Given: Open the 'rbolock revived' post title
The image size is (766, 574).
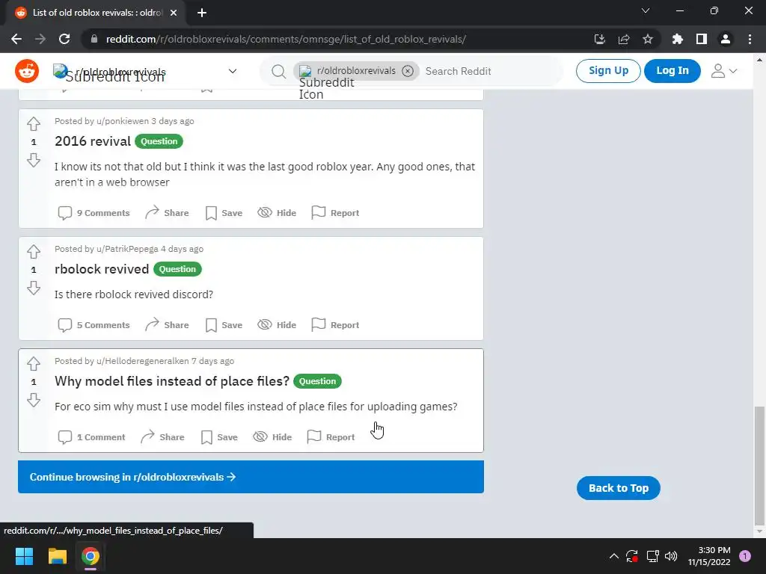Looking at the screenshot, I should click(102, 269).
